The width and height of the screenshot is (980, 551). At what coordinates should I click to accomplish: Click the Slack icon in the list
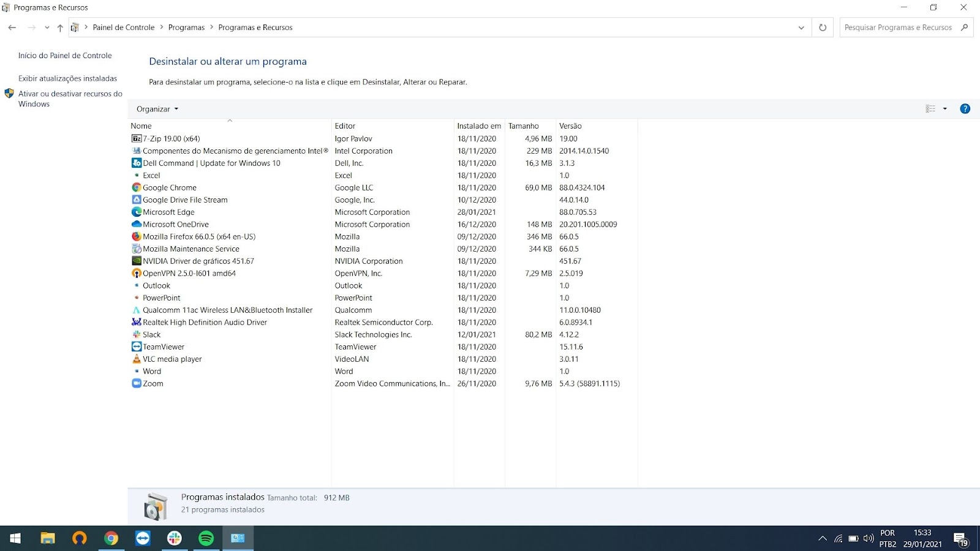137,334
